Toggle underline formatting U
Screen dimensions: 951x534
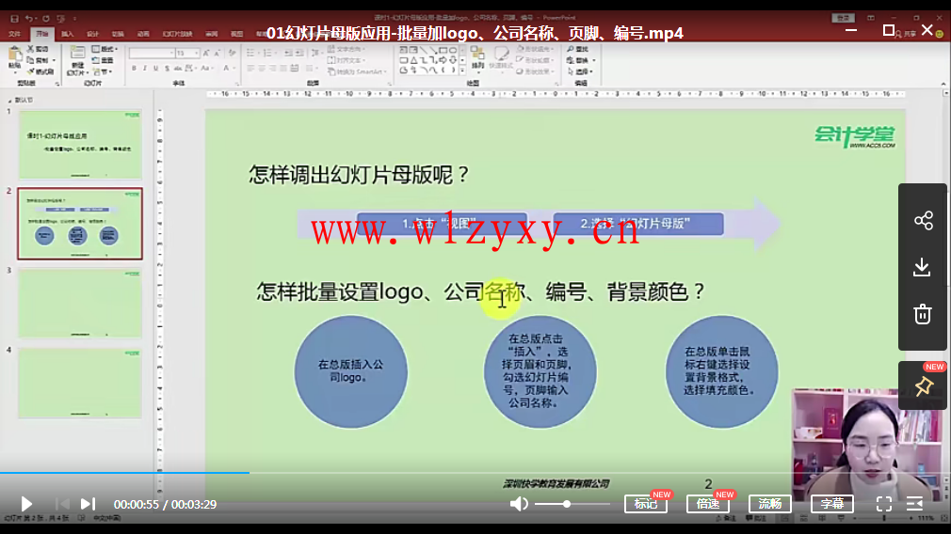(x=155, y=69)
